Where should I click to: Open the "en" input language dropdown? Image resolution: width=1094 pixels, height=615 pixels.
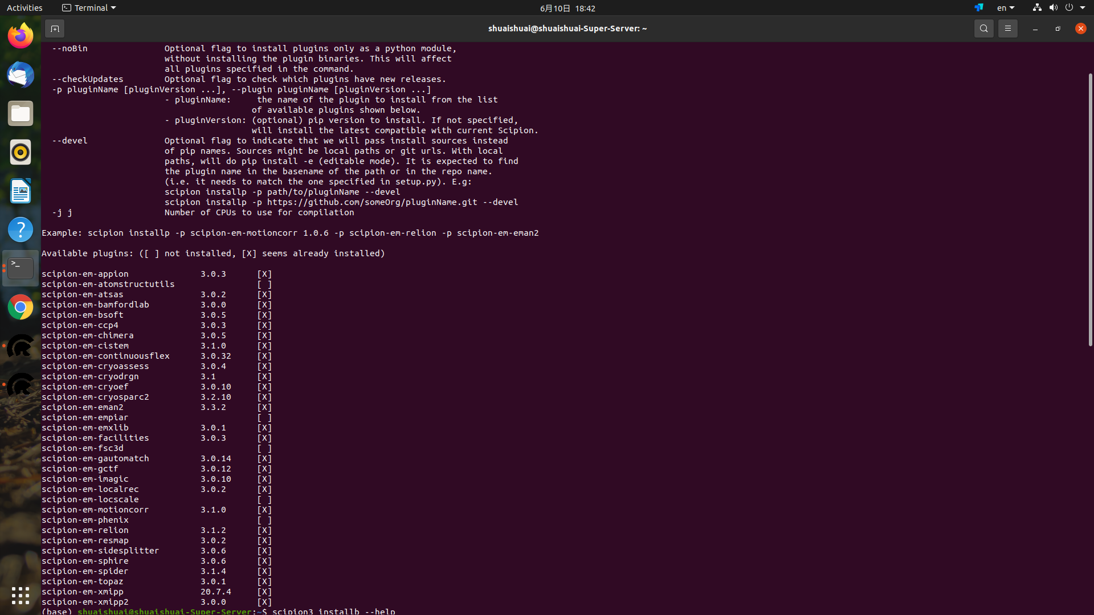pos(1005,7)
